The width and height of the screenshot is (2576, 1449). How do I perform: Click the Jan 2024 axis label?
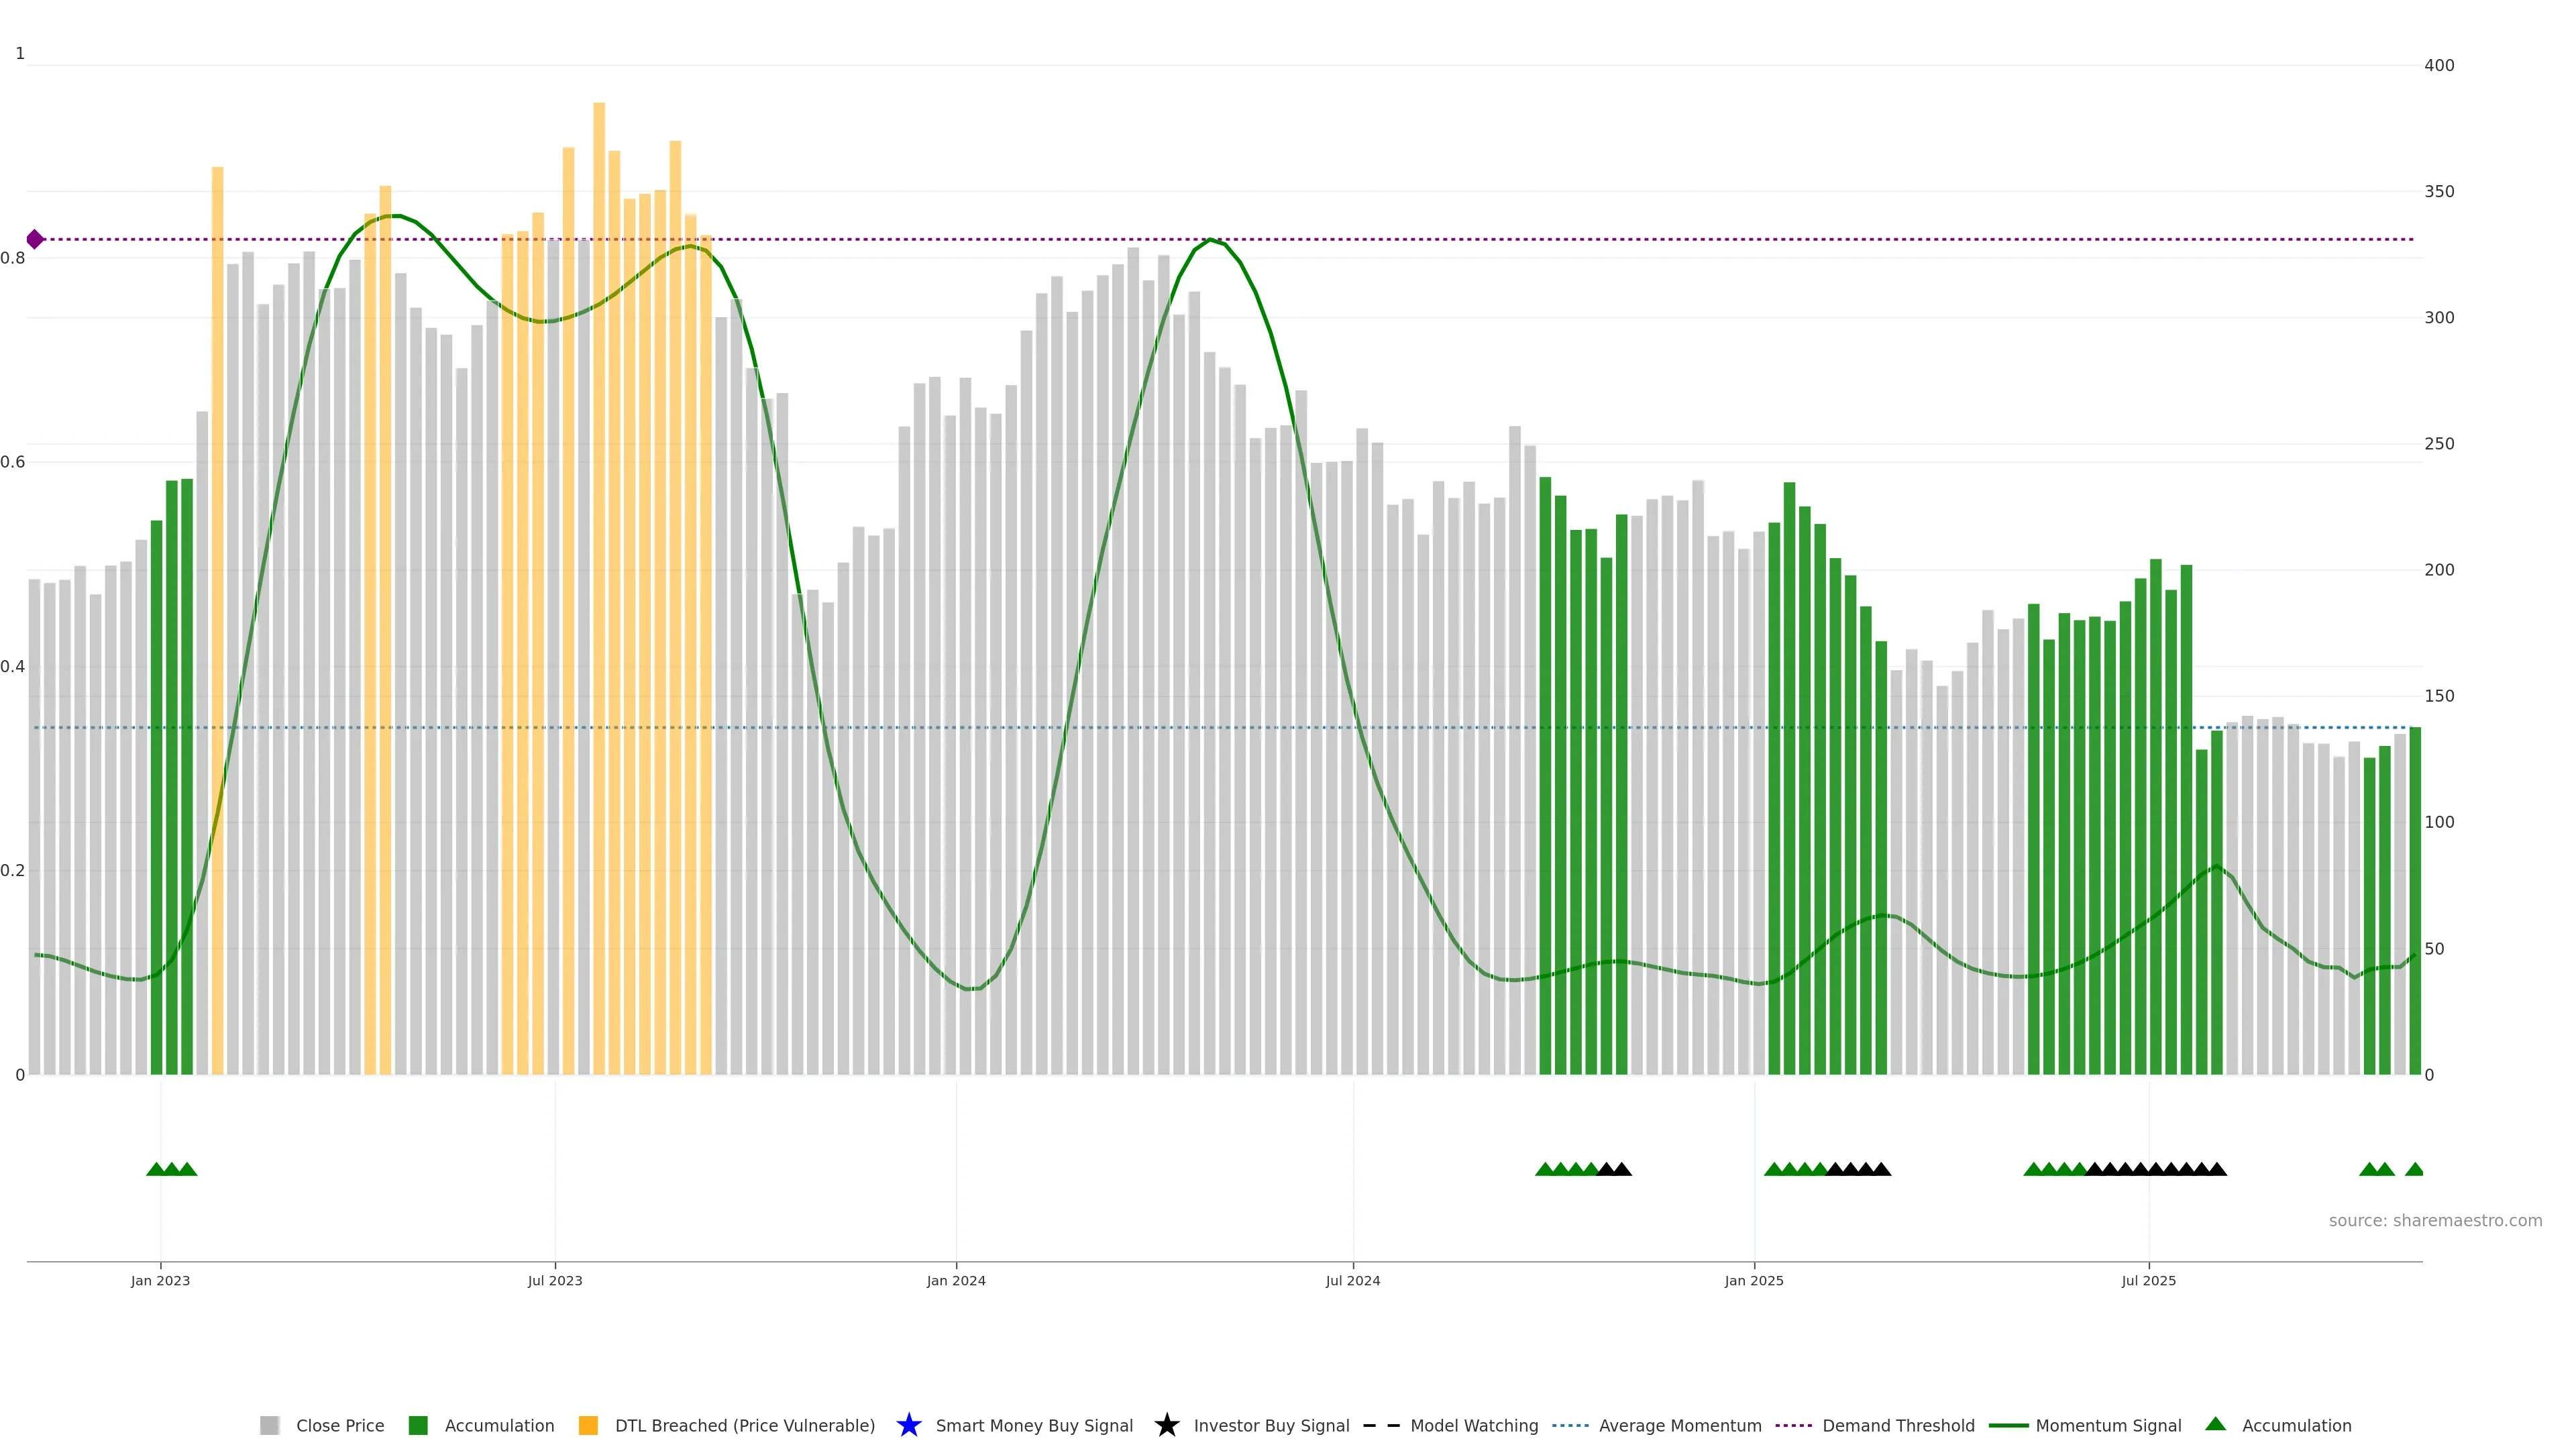[x=956, y=1280]
